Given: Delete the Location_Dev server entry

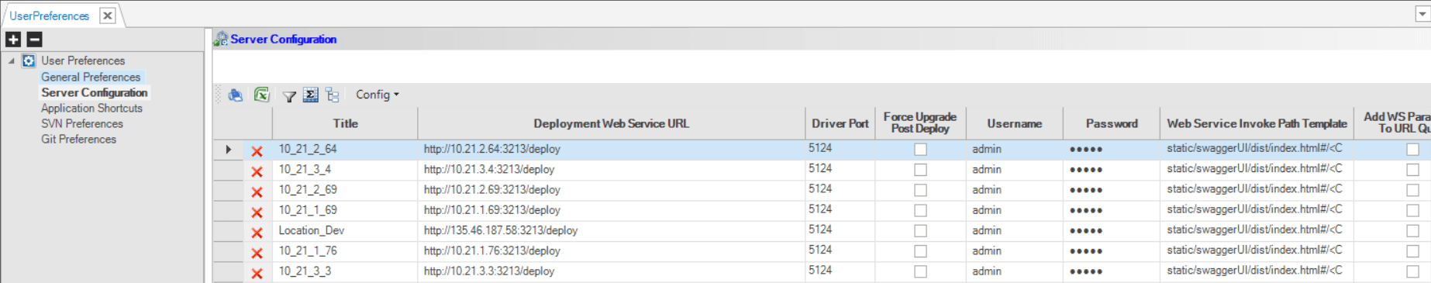Looking at the screenshot, I should pos(257,233).
